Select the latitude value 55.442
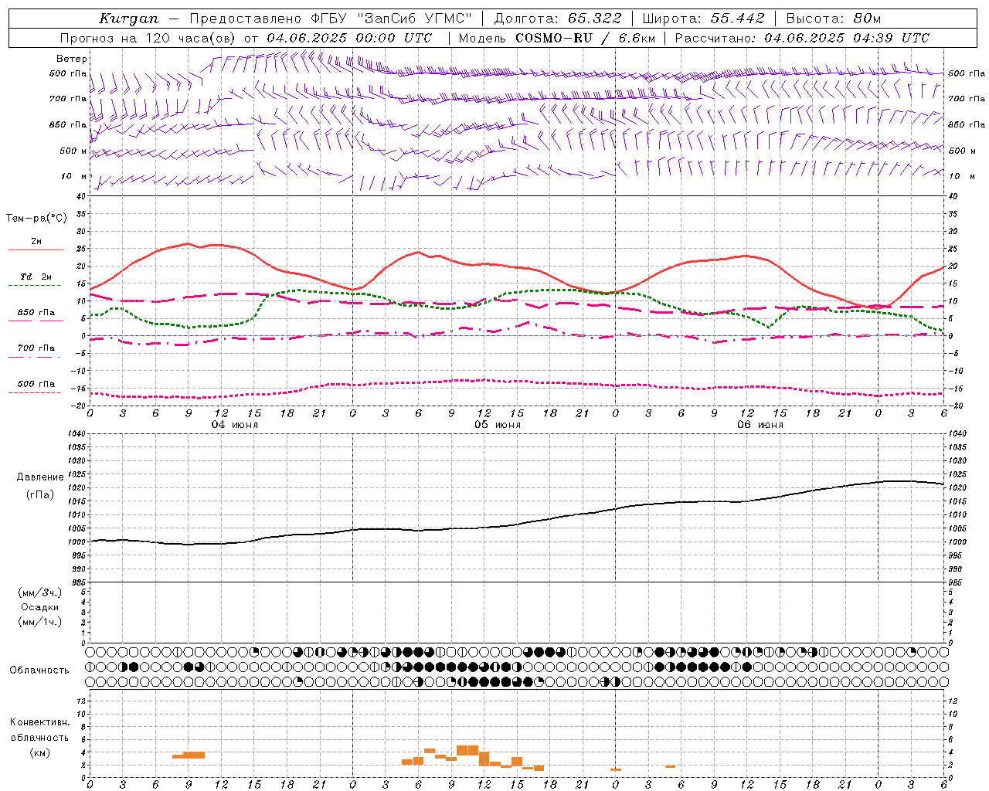989x791 pixels. point(737,19)
